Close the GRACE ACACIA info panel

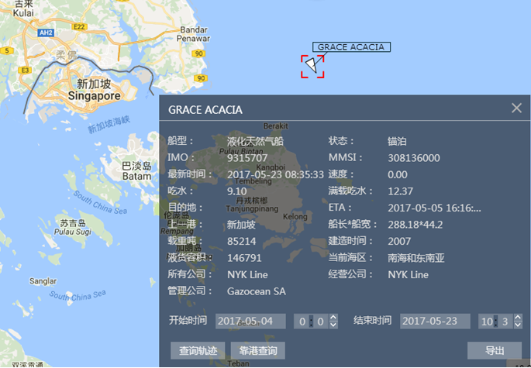516,108
